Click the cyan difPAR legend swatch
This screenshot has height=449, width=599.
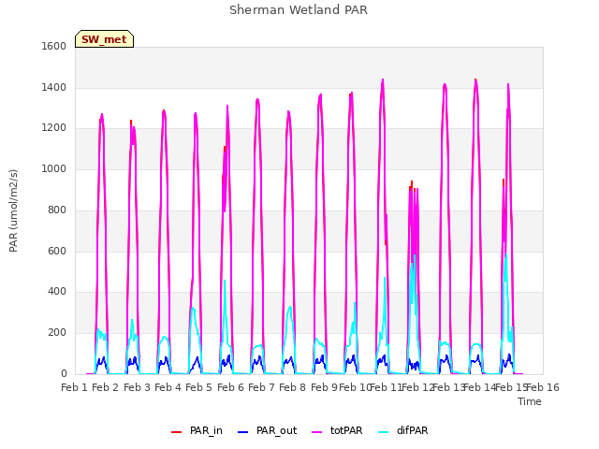click(x=383, y=432)
